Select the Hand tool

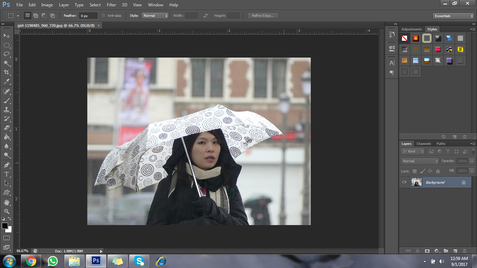pos(7,202)
